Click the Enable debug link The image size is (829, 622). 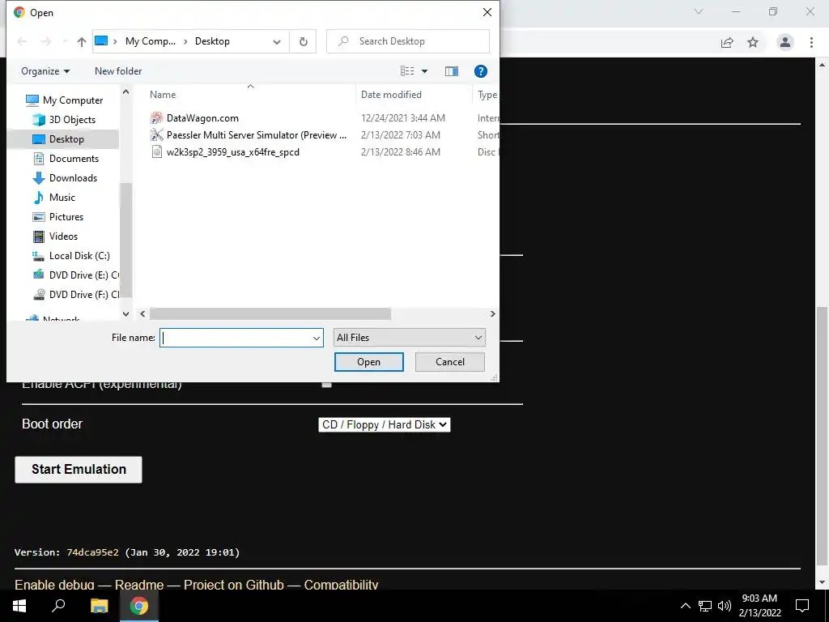[x=54, y=585]
